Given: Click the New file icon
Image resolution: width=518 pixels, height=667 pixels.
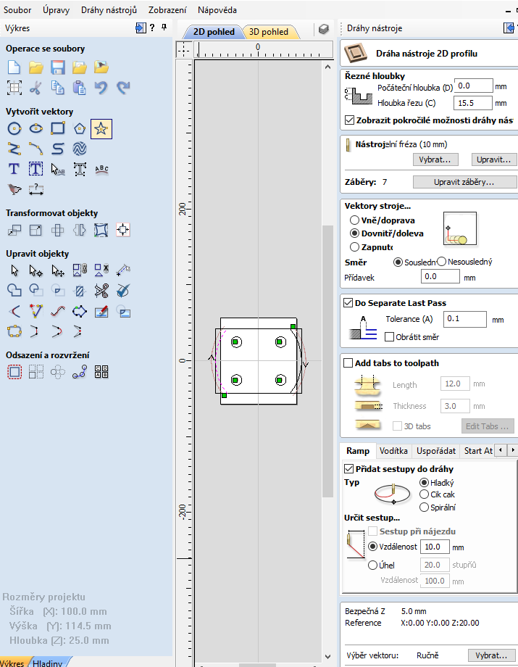Looking at the screenshot, I should (x=14, y=67).
